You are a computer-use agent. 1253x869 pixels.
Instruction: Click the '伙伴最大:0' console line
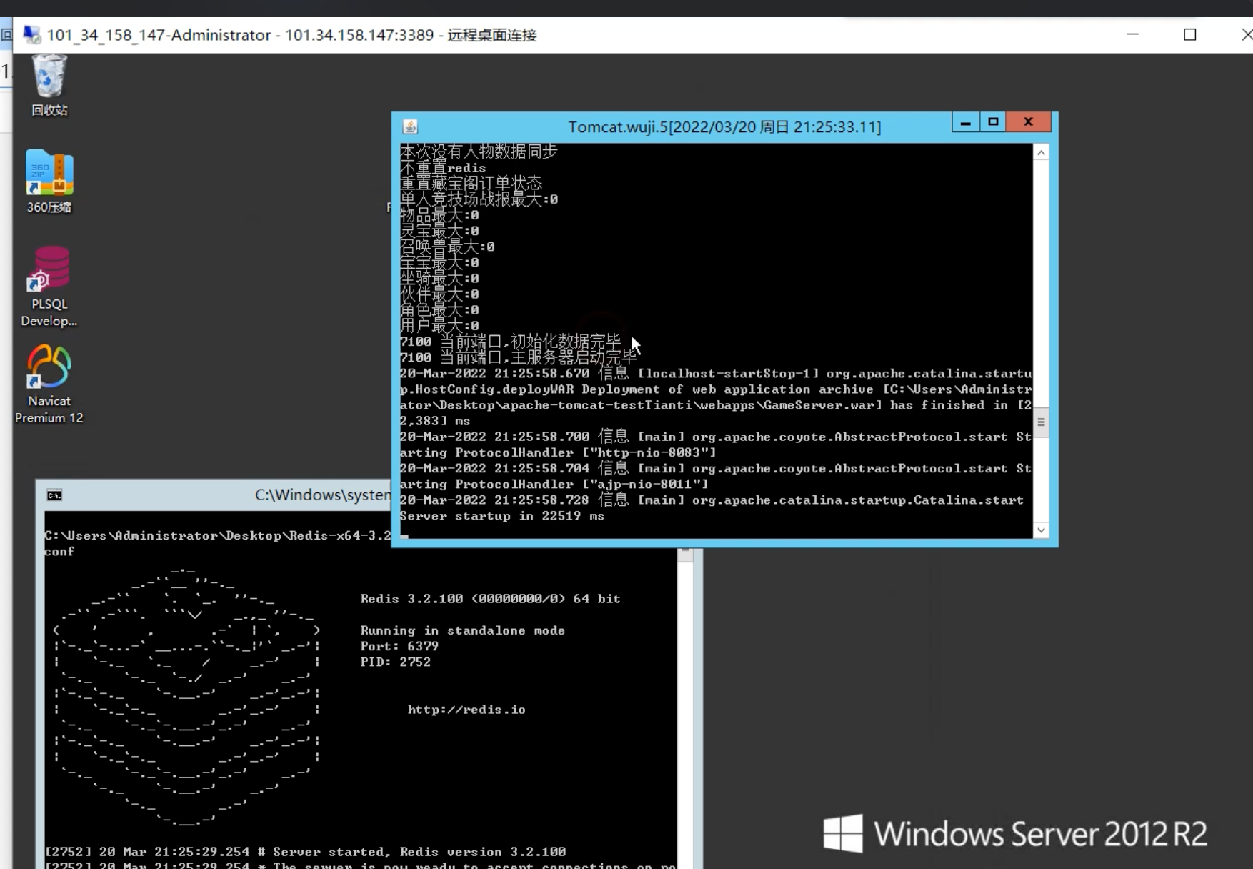(x=439, y=294)
